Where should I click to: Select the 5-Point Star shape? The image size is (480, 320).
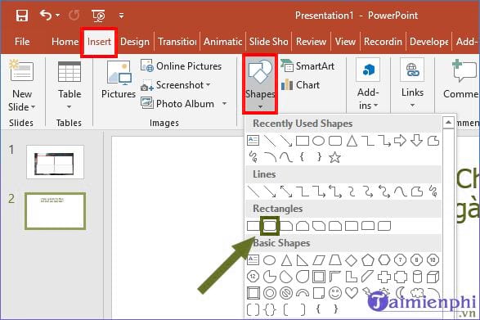point(335,157)
